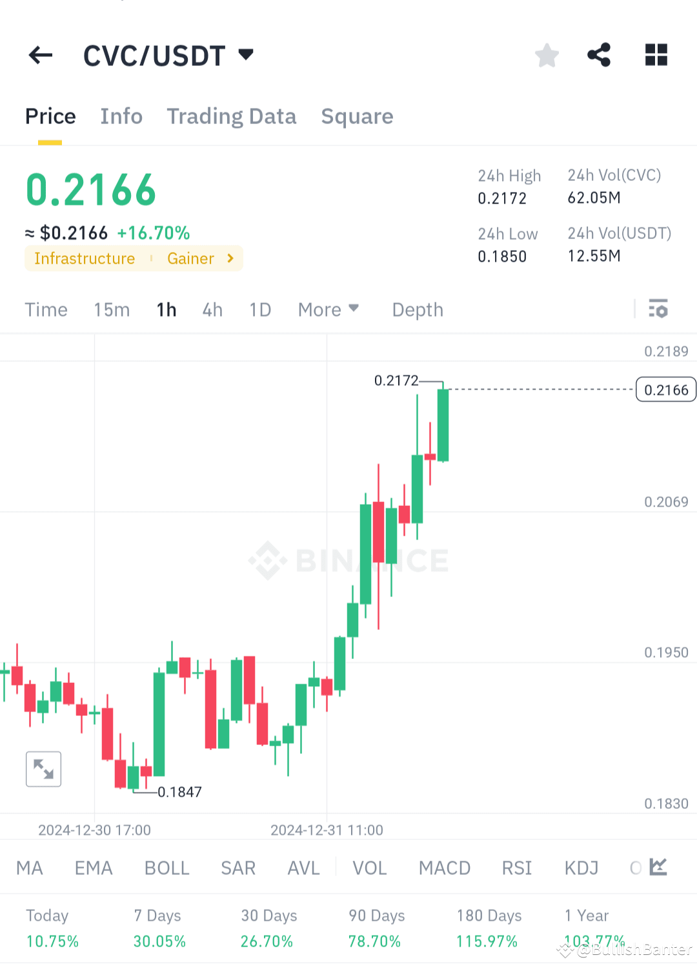This screenshot has width=697, height=964.
Task: Expand chart to fullscreen with expand icon
Action: (x=43, y=769)
